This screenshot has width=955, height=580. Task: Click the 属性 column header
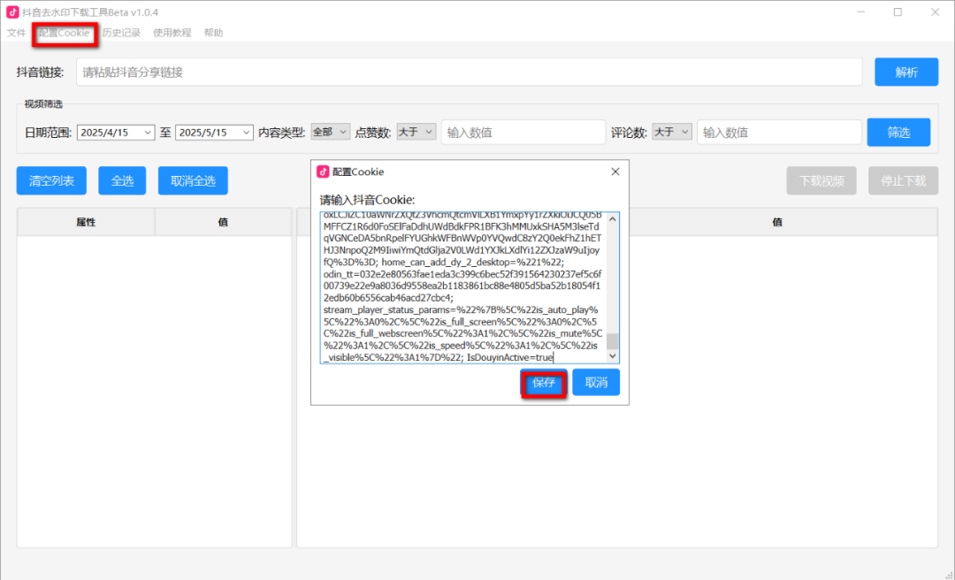click(x=86, y=223)
